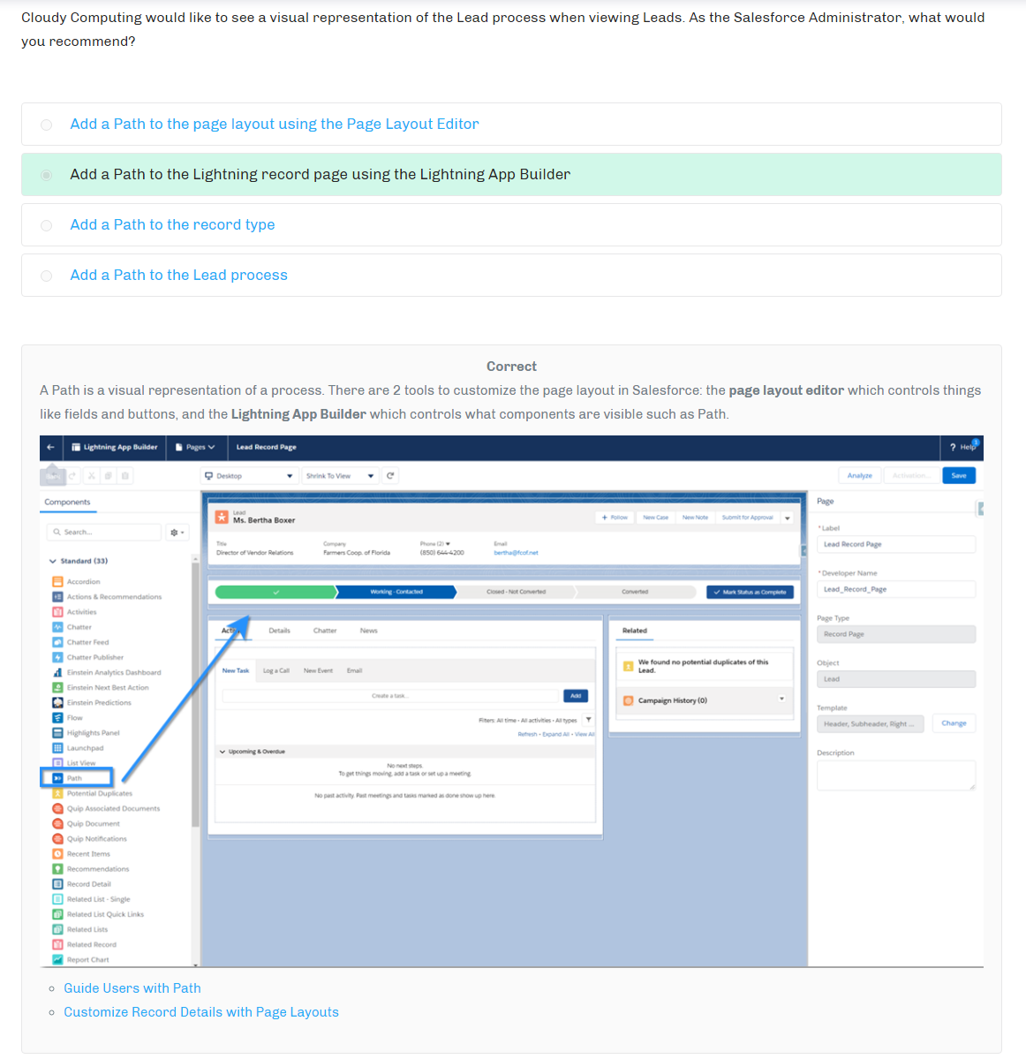This screenshot has height=1059, width=1026.
Task: Select the Highlights Panel component icon
Action: 57,733
